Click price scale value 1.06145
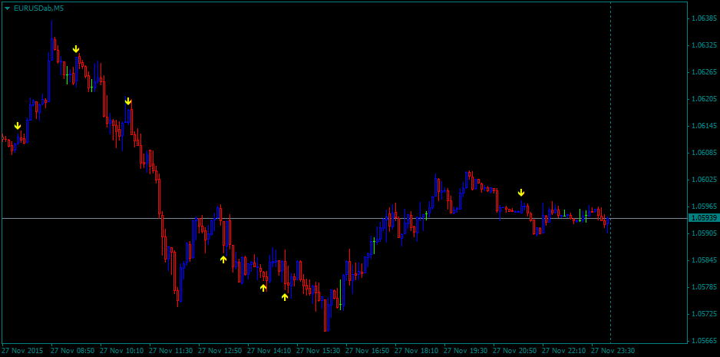The width and height of the screenshot is (720, 357). point(704,126)
